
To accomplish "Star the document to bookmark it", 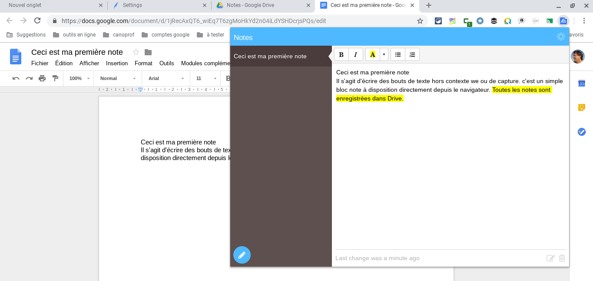I will pyautogui.click(x=135, y=52).
